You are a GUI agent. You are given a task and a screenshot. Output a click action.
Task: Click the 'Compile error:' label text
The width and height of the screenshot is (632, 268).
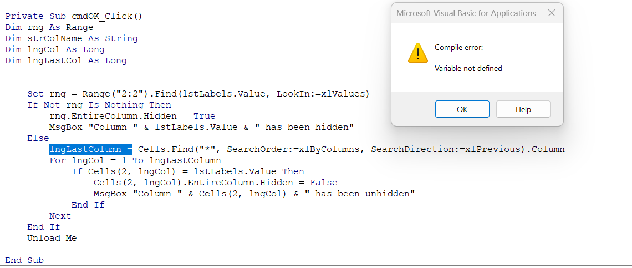click(x=458, y=48)
